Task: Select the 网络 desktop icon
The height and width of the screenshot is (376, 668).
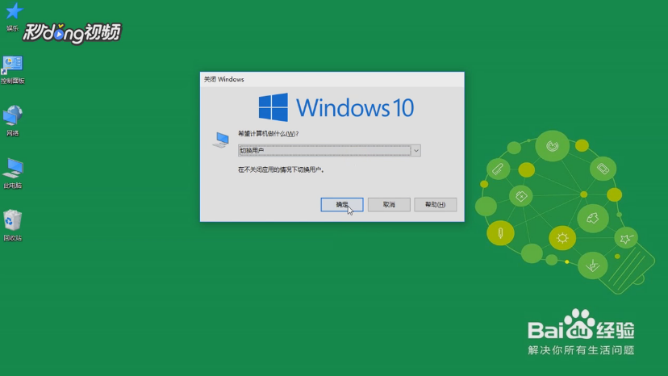Action: (x=13, y=121)
